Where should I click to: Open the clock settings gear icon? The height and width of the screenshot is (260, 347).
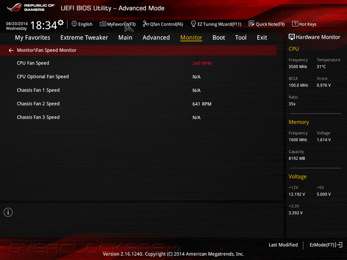click(61, 22)
